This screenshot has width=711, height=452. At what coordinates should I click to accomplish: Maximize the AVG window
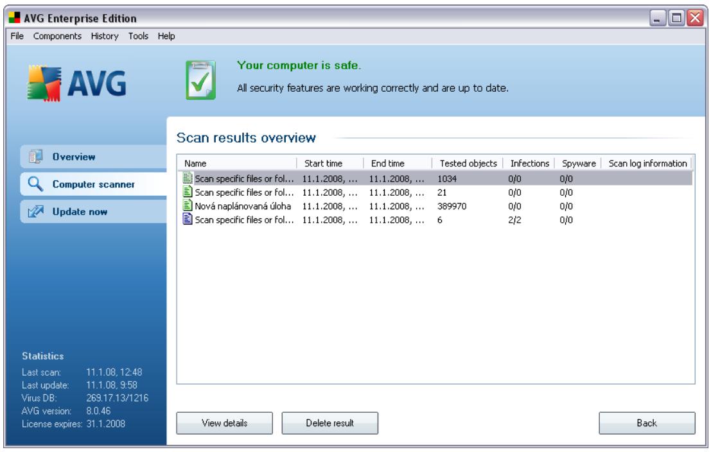[x=676, y=18]
